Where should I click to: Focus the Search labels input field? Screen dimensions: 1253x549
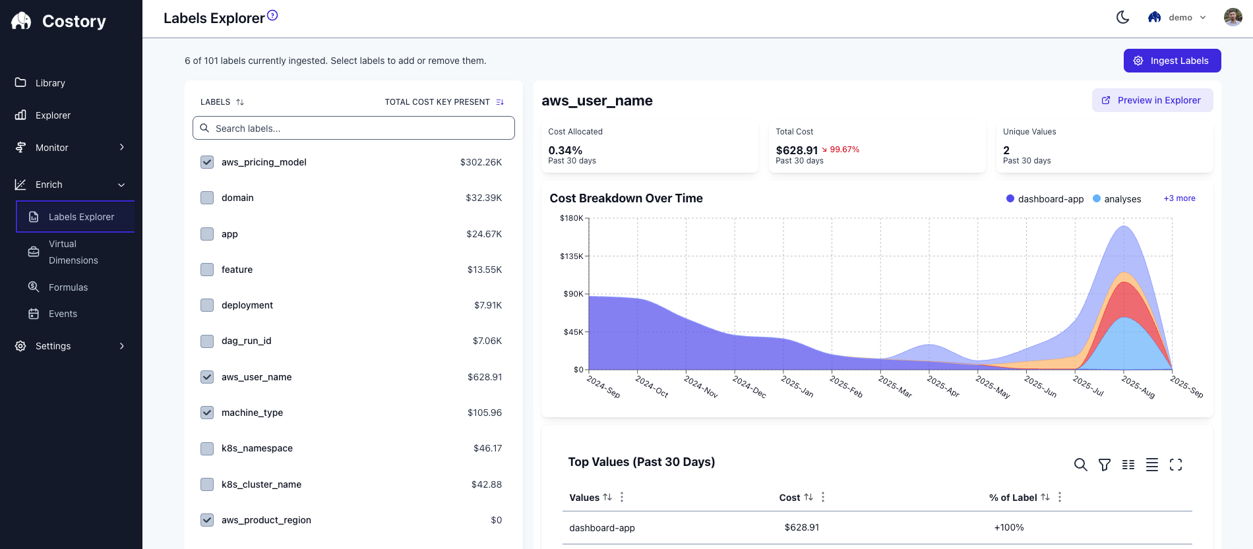point(353,129)
